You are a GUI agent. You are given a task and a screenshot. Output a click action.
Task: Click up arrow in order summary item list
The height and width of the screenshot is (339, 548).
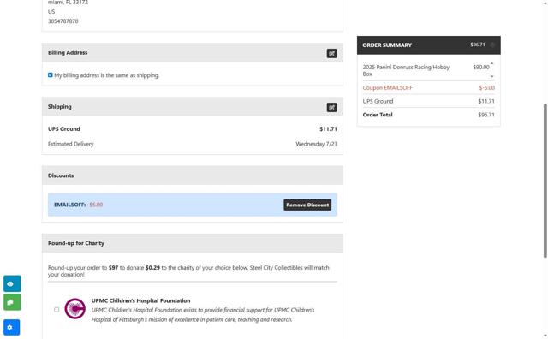click(491, 63)
